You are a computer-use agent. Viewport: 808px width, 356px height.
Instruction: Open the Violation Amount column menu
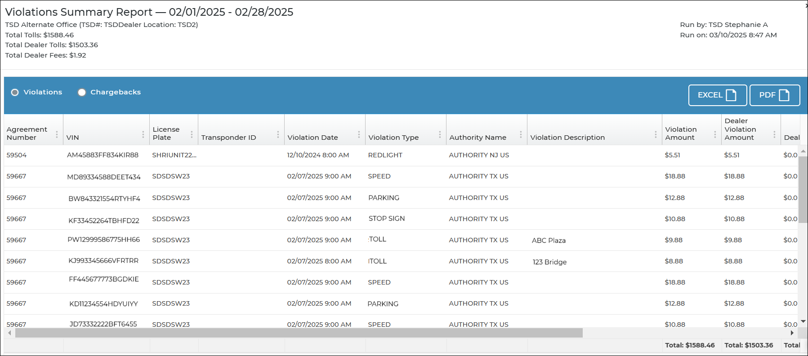tap(715, 134)
